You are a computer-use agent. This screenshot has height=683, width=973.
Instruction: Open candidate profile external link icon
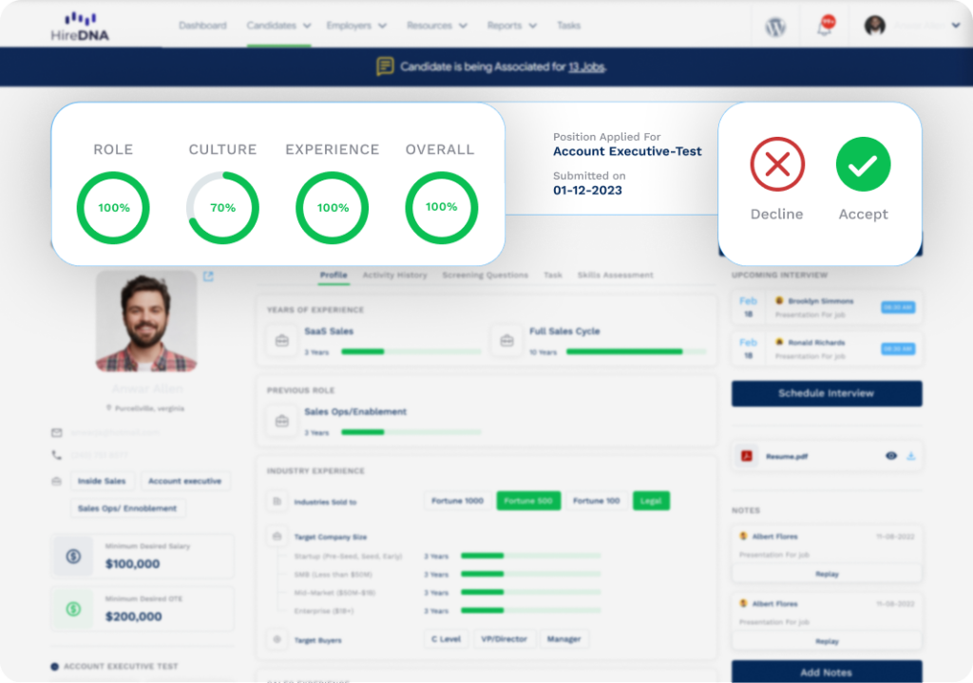point(208,276)
